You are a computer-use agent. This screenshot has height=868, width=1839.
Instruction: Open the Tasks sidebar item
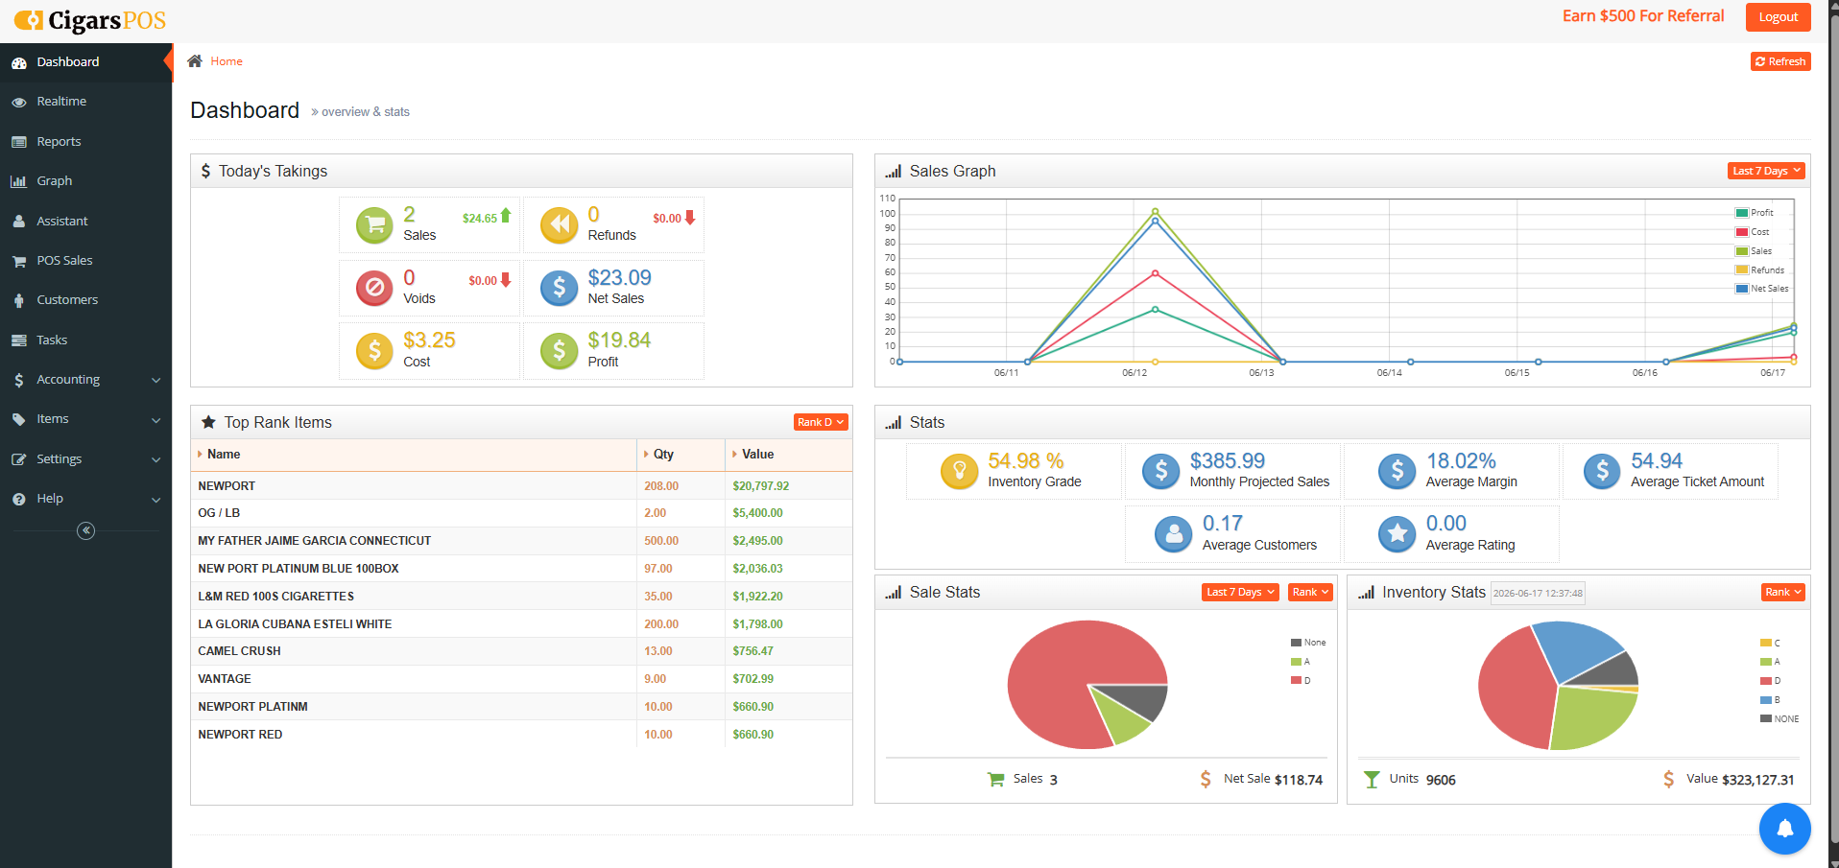pos(86,340)
